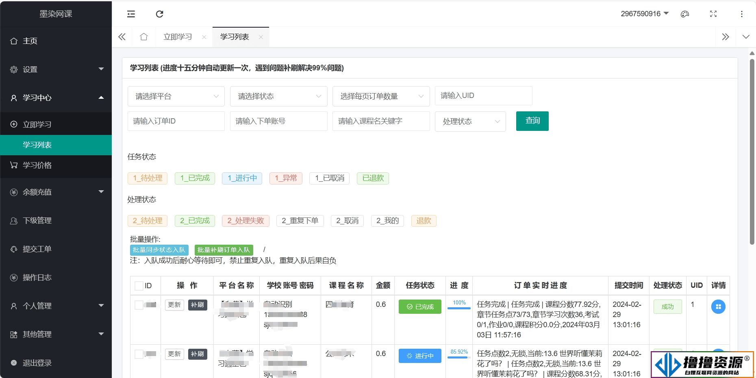Close the 学习列表 tab
This screenshot has height=378, width=756.
(261, 37)
